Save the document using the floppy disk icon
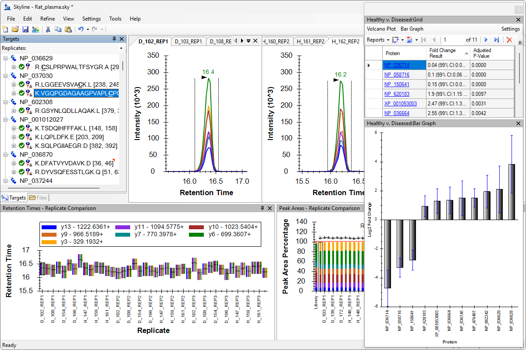 pos(25,29)
